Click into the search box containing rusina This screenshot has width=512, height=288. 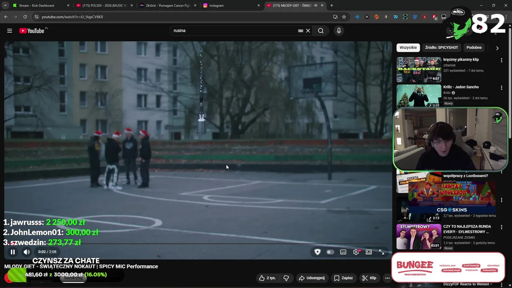[234, 30]
